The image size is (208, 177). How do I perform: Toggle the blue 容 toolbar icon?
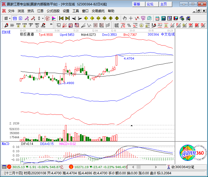tap(15, 18)
